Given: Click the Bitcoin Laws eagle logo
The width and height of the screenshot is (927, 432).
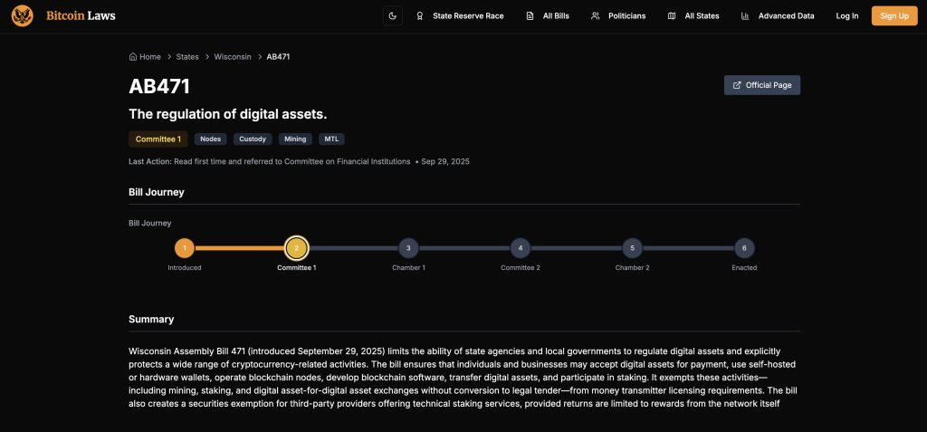Looking at the screenshot, I should tap(23, 15).
